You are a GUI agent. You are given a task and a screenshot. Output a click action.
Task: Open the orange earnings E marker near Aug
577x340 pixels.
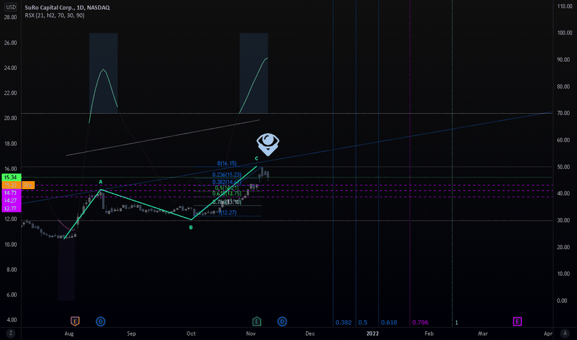point(75,321)
